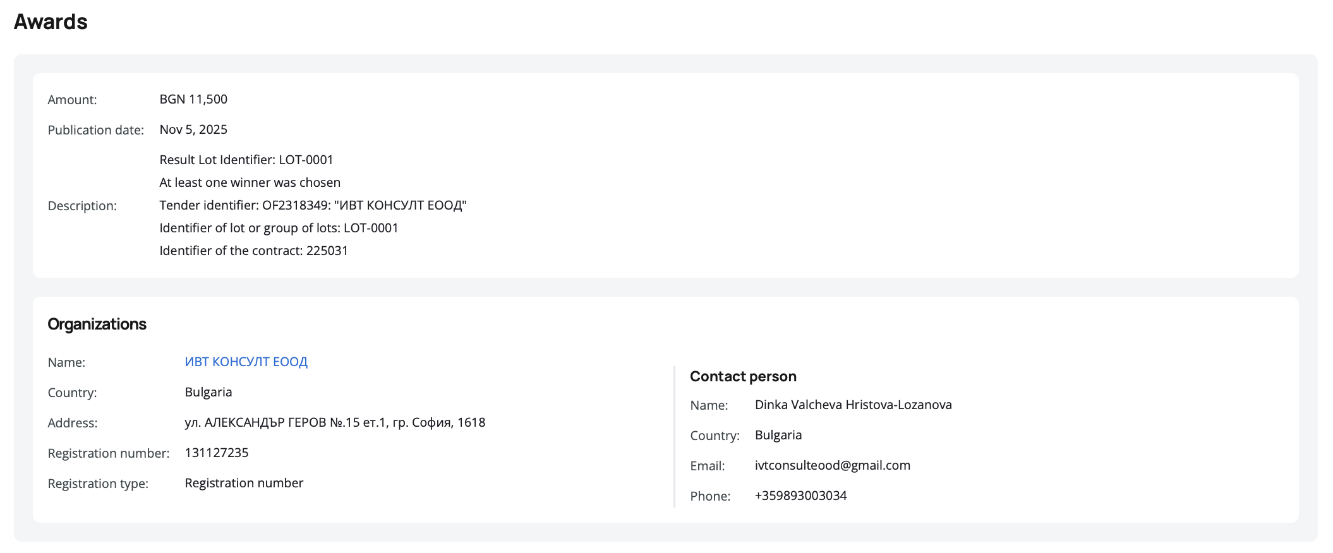This screenshot has height=553, width=1333.
Task: Click the phone number +359893003034
Action: pos(800,496)
